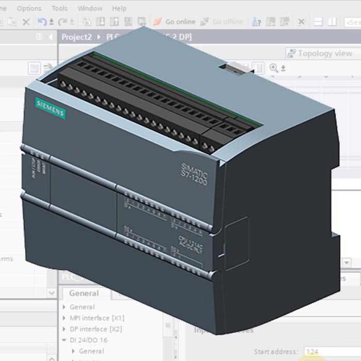Image resolution: width=361 pixels, height=361 pixels.
Task: Click the Stop CPU icon
Action: [285, 22]
